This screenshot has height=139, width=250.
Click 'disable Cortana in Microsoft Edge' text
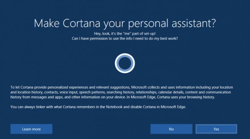(158, 107)
